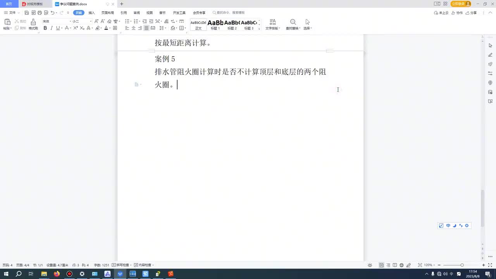
Task: Click the 分享 share button
Action: (471, 13)
